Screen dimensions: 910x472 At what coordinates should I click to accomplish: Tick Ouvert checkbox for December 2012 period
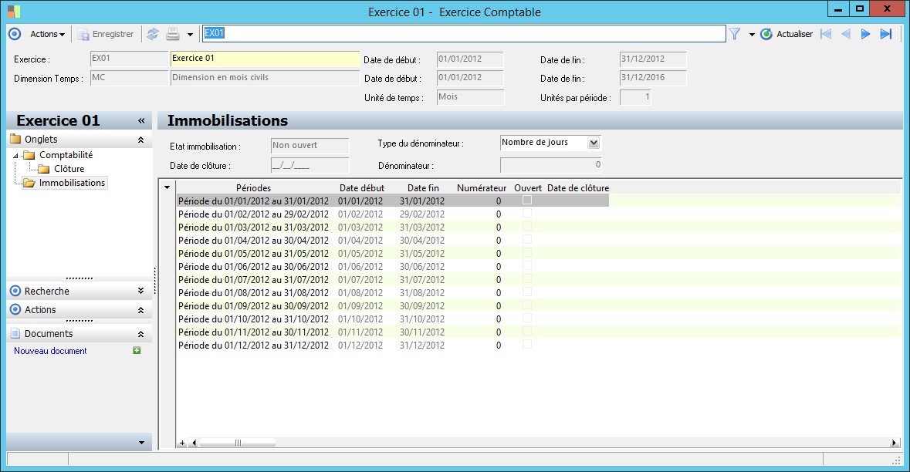[527, 344]
